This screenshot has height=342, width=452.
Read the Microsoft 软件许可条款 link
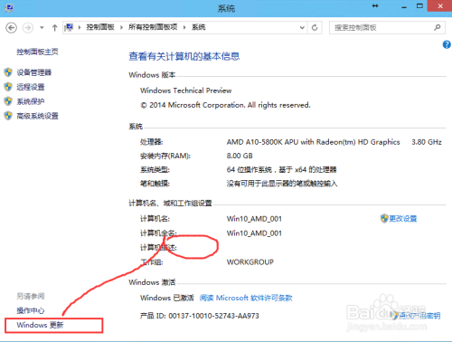(246, 298)
